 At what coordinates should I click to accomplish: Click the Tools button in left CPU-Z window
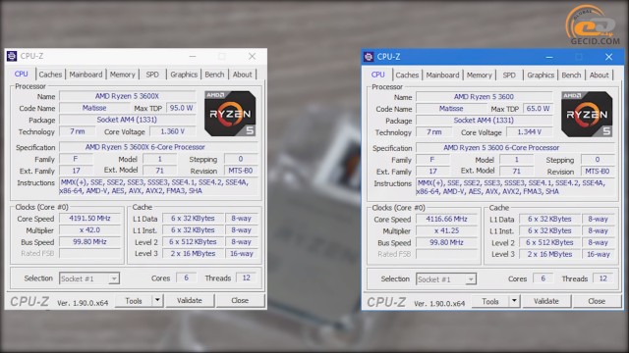coord(134,301)
